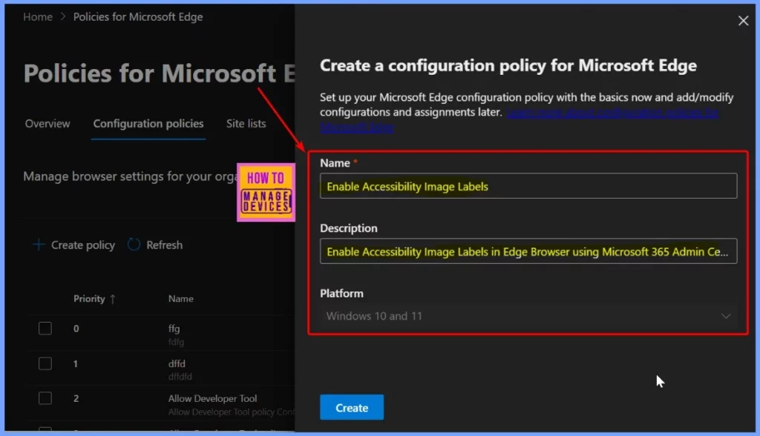Focus the Name input field

pyautogui.click(x=528, y=186)
